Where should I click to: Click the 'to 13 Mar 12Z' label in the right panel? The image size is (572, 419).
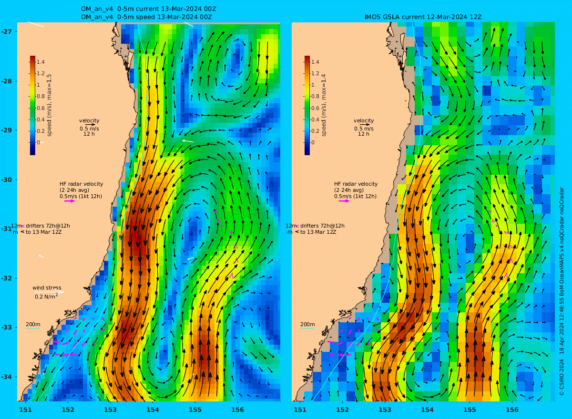pyautogui.click(x=318, y=232)
